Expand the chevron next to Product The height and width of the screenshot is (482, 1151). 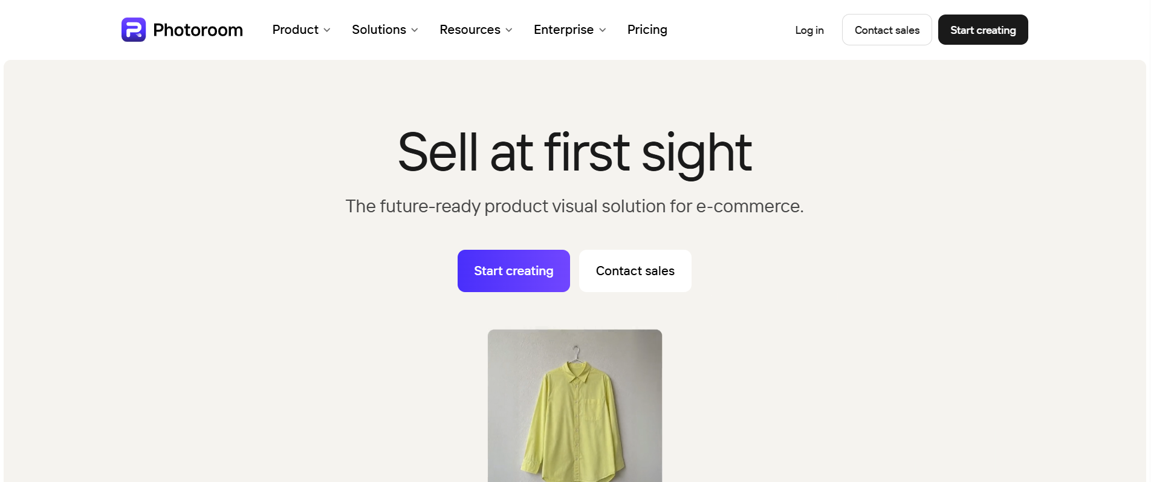[327, 30]
